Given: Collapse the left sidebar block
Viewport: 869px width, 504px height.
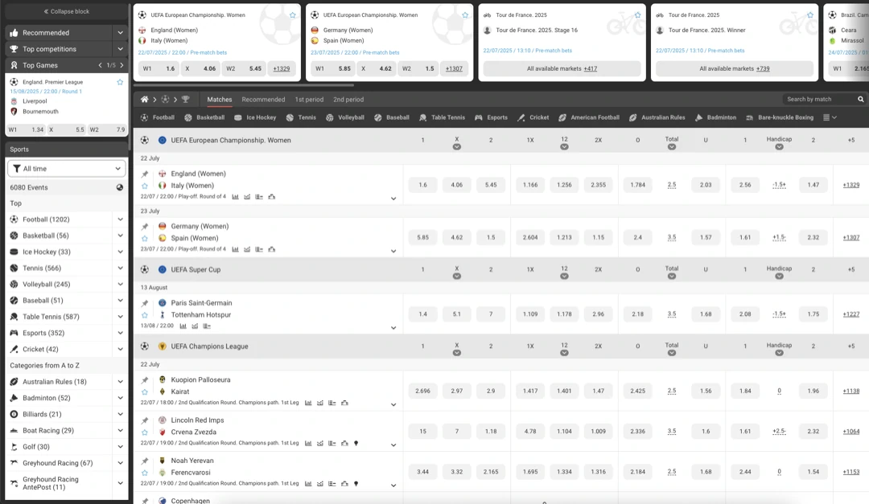Looking at the screenshot, I should (x=67, y=11).
